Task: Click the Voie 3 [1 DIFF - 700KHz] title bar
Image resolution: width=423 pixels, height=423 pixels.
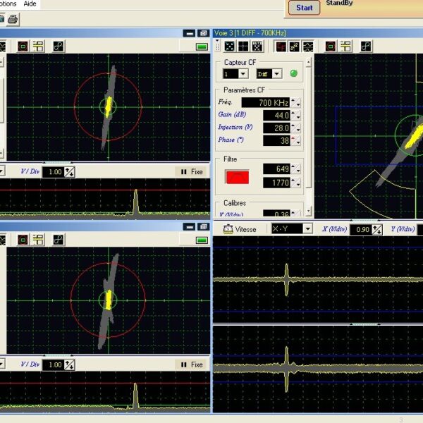Action: tap(318, 33)
